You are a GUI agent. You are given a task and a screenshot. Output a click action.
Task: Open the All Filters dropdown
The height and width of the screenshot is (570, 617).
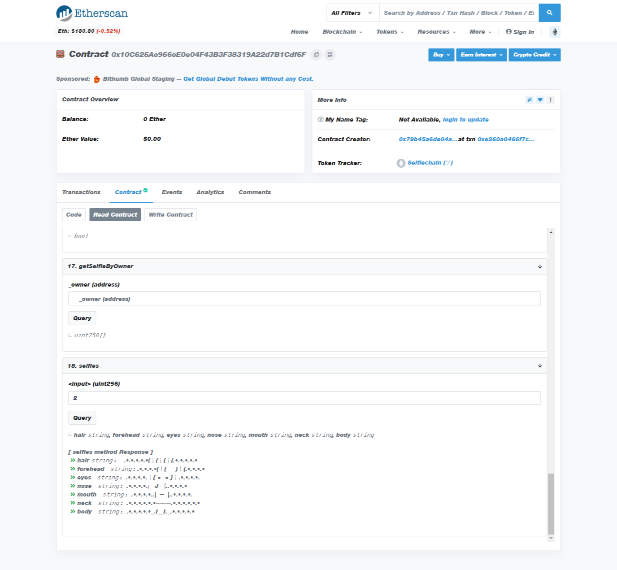point(352,13)
